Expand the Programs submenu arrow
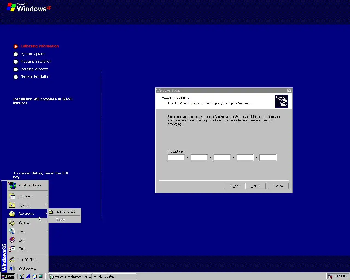 pyautogui.click(x=46, y=196)
